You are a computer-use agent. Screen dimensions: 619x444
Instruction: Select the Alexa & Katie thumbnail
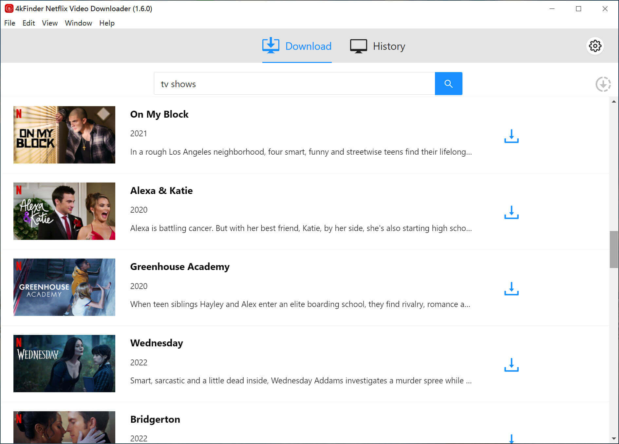click(x=64, y=211)
